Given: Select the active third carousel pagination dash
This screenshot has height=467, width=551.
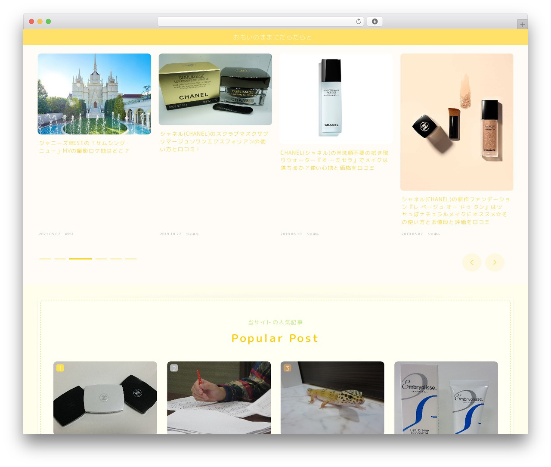Looking at the screenshot, I should (x=80, y=259).
